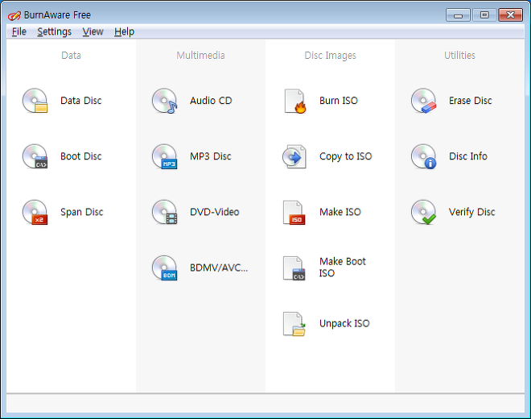Select the Make ISO label

tap(340, 212)
